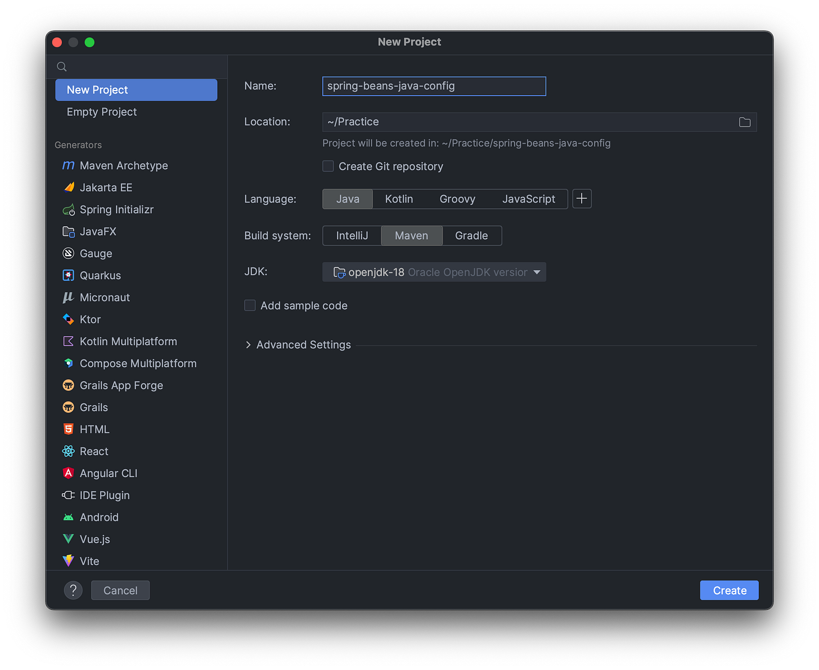Click the Create button
This screenshot has height=670, width=819.
[730, 590]
